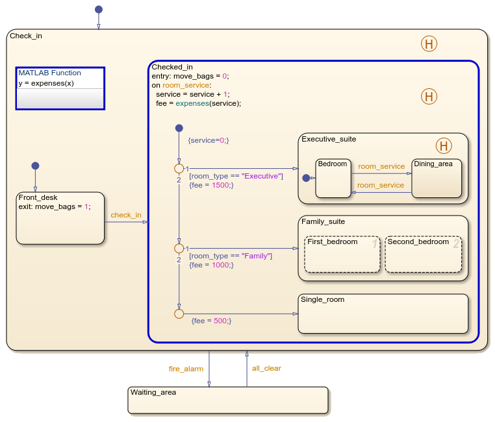
Task: Click the Single_room state
Action: pos(383,317)
